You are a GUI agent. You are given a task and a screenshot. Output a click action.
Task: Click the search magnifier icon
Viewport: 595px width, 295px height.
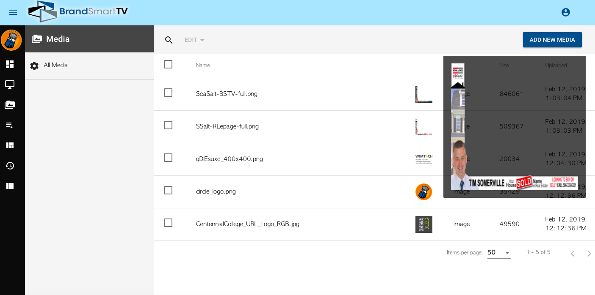169,40
